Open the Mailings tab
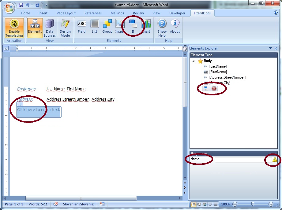This screenshot has height=210, width=282. point(117,13)
